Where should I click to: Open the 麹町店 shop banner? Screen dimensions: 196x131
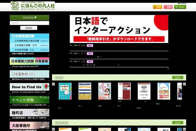tap(29, 114)
